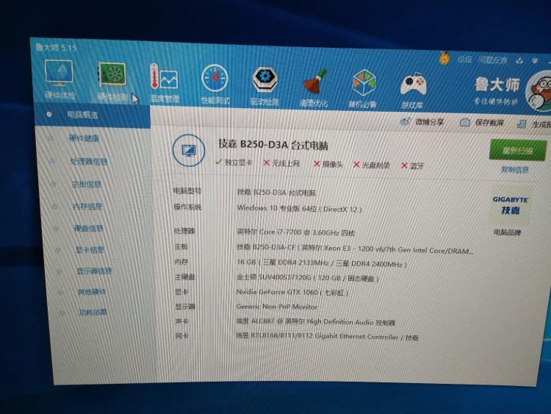The height and width of the screenshot is (414, 551).
Task: Click 蓝牙 feature indicator
Action: pos(413,166)
